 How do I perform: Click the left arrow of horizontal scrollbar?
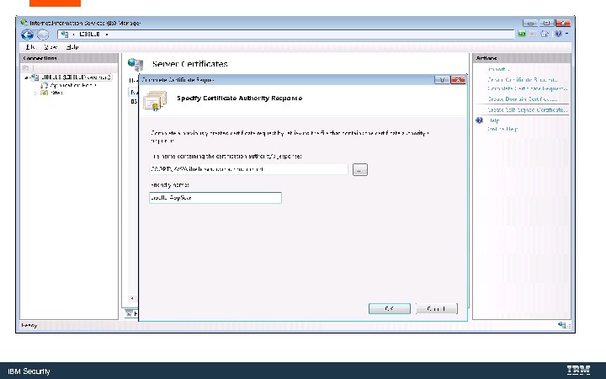tap(132, 298)
